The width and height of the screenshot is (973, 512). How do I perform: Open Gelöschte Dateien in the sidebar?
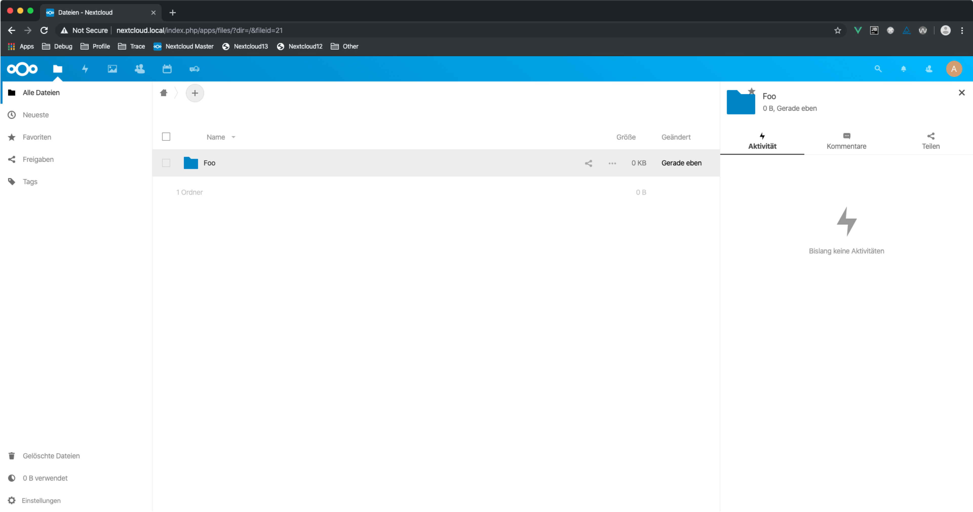[51, 455]
